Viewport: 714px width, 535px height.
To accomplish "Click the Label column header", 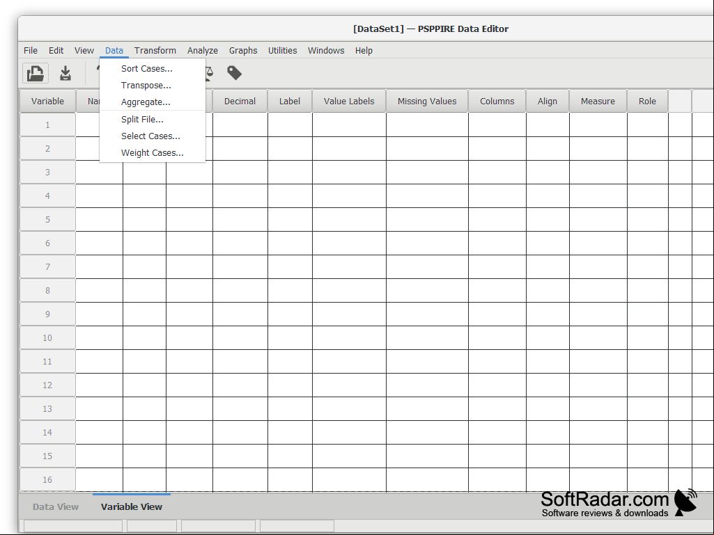I will [290, 101].
